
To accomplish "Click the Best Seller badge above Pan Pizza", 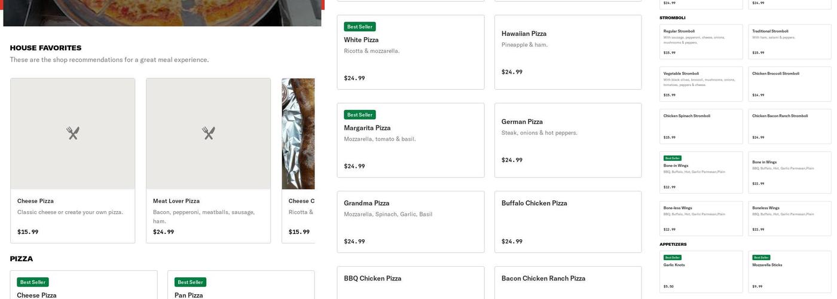I will pos(190,282).
